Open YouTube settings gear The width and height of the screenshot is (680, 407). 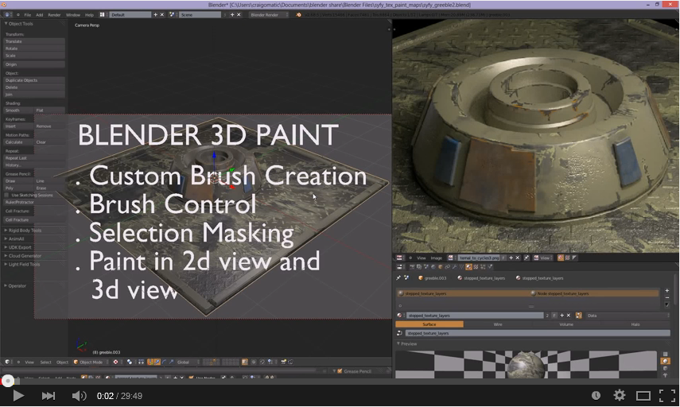tap(620, 395)
